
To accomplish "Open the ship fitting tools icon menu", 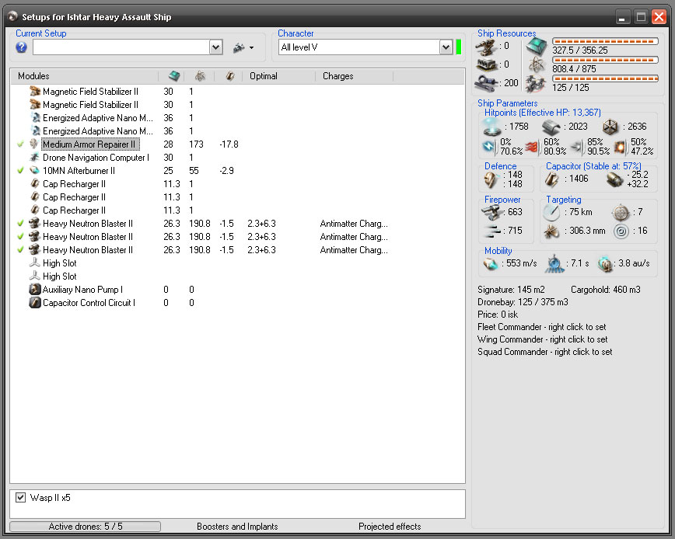I will pos(243,47).
